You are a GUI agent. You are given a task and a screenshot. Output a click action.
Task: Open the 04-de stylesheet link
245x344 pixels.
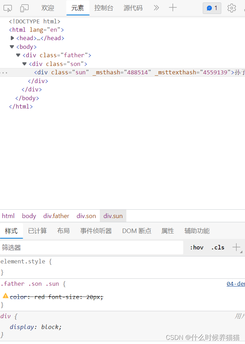point(236,284)
